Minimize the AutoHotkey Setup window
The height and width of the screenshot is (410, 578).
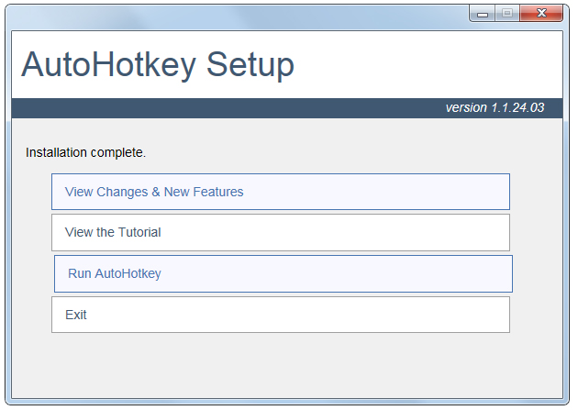click(x=483, y=14)
